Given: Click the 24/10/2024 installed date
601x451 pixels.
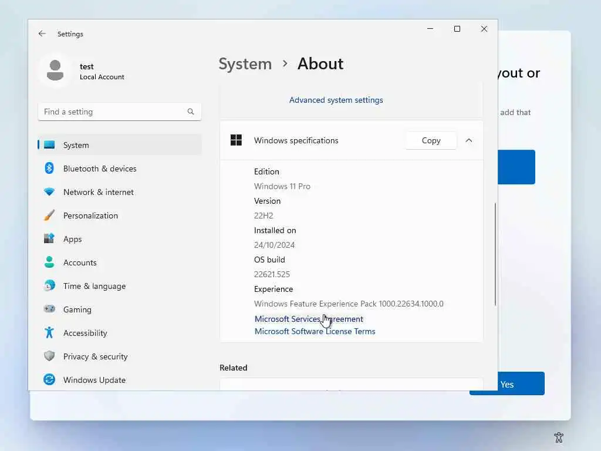Looking at the screenshot, I should click(275, 245).
